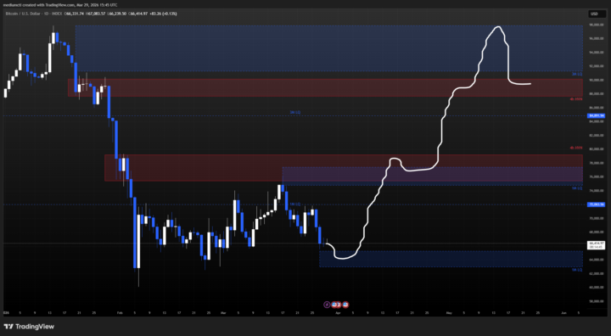
Task: Click the 58,000.00 price axis value
Action: click(x=597, y=301)
